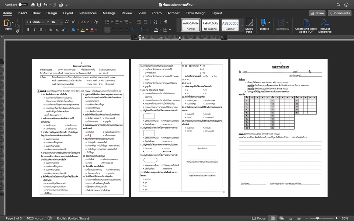Go to Home icon in title bar
354x221 pixels.
pos(33,4)
